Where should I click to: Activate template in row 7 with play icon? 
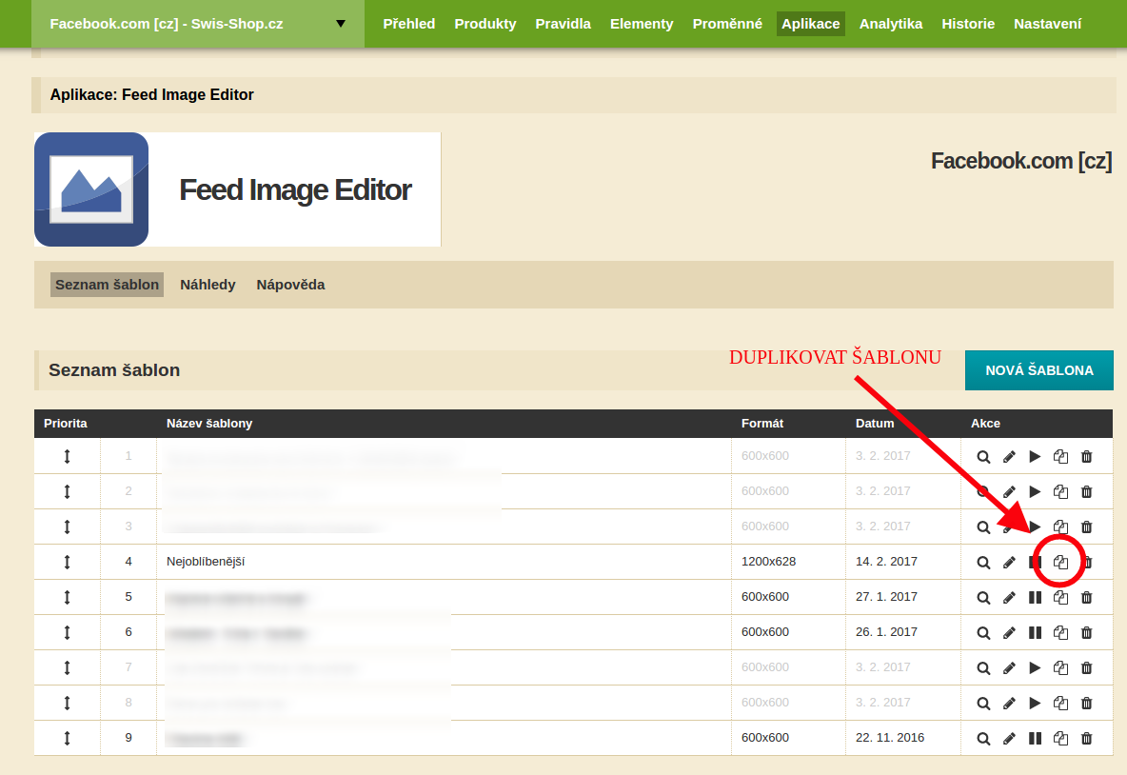[1035, 667]
